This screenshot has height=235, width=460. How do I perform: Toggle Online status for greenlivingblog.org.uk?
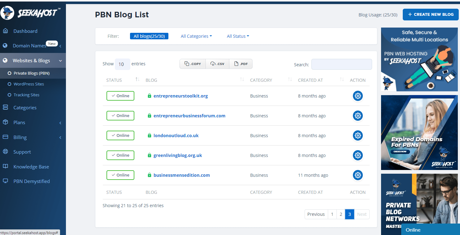click(x=120, y=155)
